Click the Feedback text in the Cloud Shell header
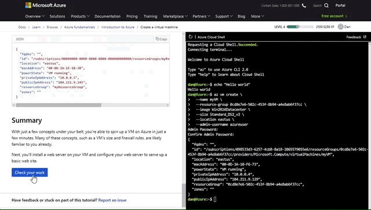Image resolution: width=371 pixels, height=210 pixels. coord(354,37)
